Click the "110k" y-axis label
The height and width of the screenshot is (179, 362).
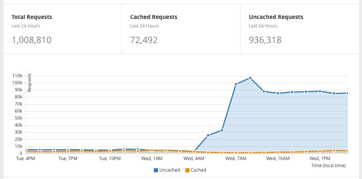click(18, 76)
